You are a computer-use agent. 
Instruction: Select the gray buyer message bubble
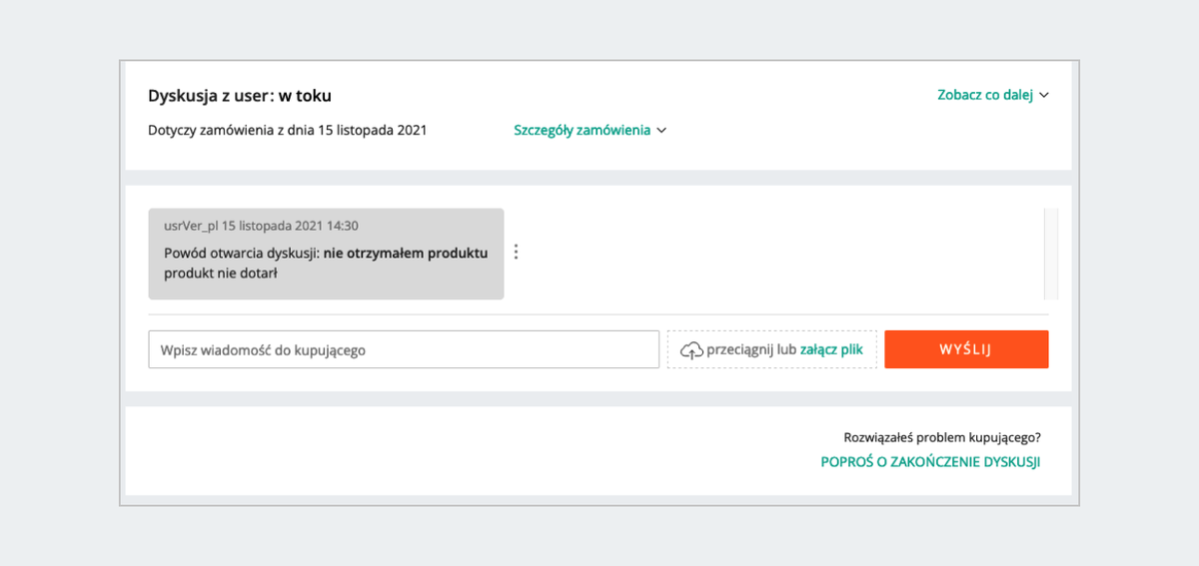(x=326, y=254)
